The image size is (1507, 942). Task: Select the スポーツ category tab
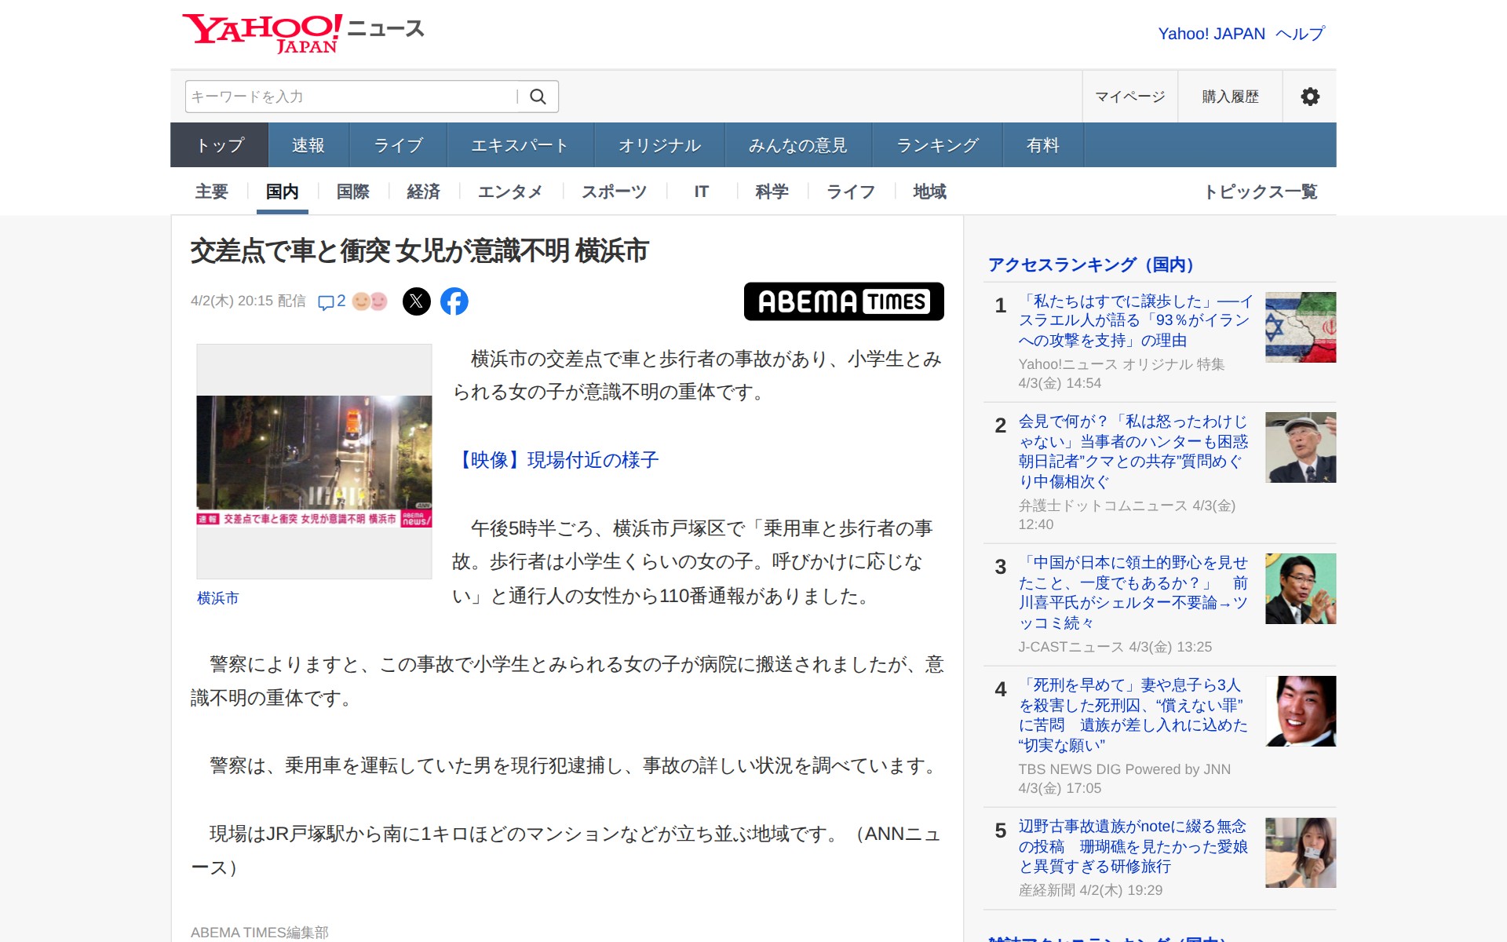pos(614,192)
